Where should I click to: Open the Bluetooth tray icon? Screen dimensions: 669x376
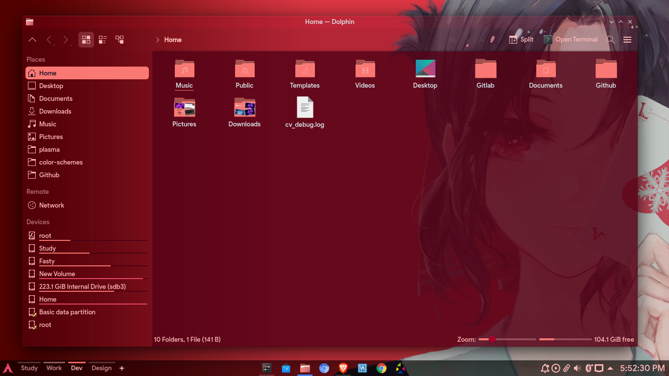pyautogui.click(x=589, y=368)
